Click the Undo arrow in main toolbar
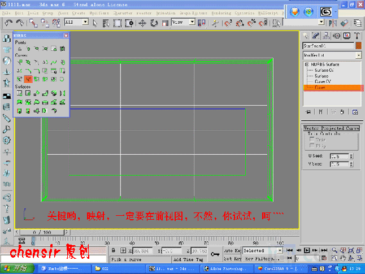This screenshot has height=274, width=365. (x=8, y=23)
